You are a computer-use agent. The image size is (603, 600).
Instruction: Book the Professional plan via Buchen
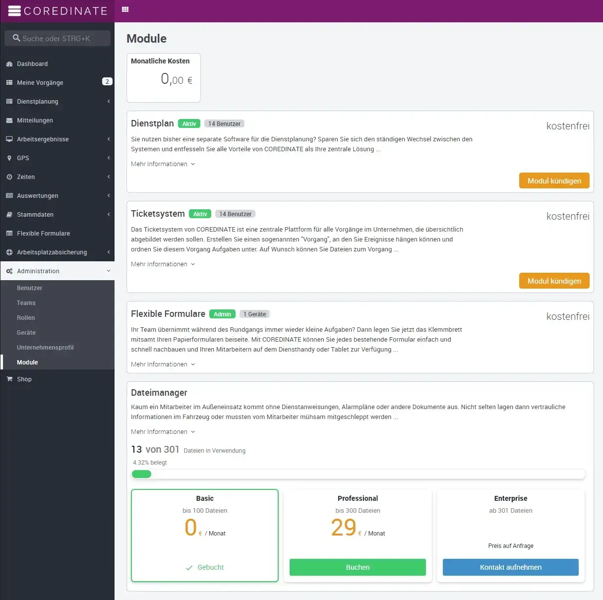(x=358, y=567)
